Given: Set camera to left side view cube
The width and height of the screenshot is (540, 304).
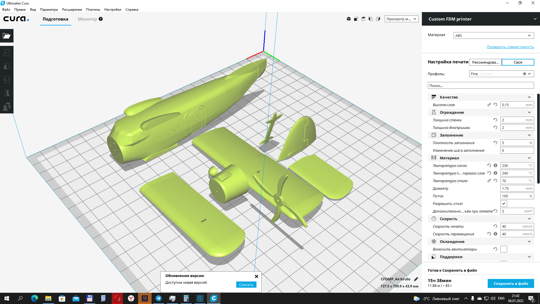Looking at the screenshot, I should [x=371, y=19].
